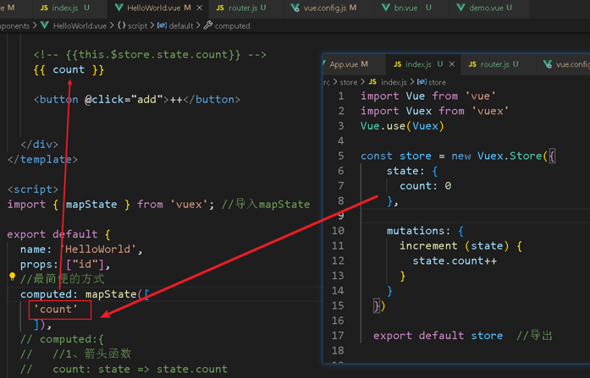Click the JS icon on the front window's router.js tab
The height and width of the screenshot is (378, 590).
(472, 64)
